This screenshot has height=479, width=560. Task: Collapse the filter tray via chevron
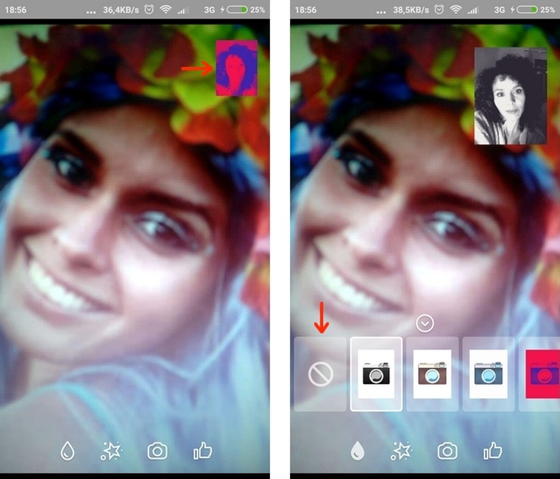[x=423, y=321]
